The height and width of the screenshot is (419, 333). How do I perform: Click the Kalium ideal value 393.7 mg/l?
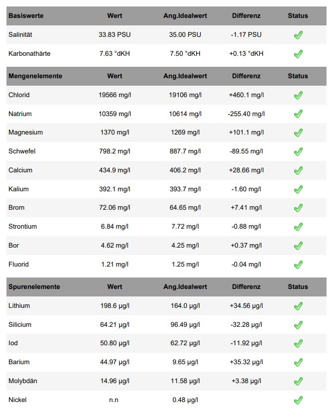[185, 189]
